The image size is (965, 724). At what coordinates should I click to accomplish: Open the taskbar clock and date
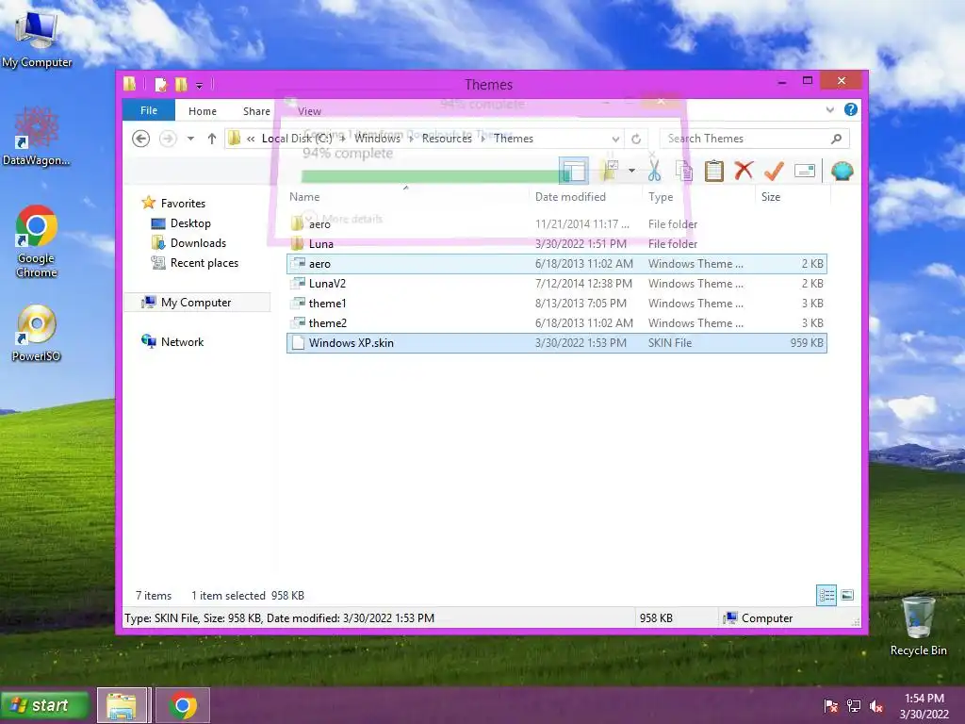(924, 706)
